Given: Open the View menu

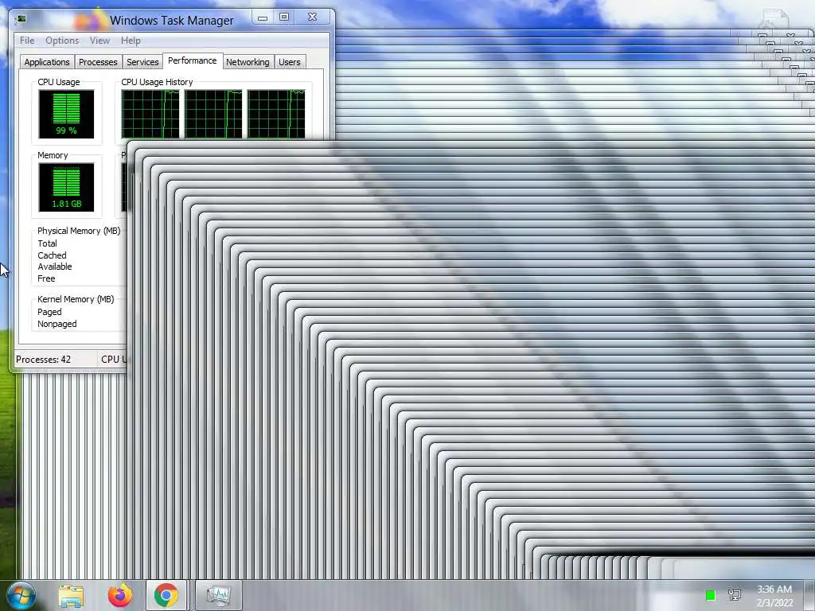Looking at the screenshot, I should pos(99,41).
